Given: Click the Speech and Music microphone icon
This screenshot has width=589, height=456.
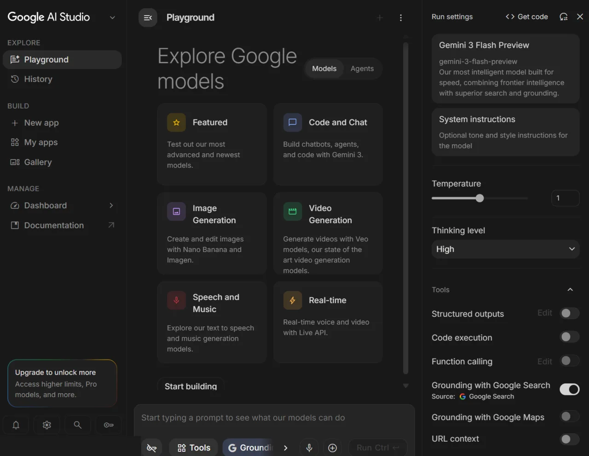Looking at the screenshot, I should (x=176, y=300).
